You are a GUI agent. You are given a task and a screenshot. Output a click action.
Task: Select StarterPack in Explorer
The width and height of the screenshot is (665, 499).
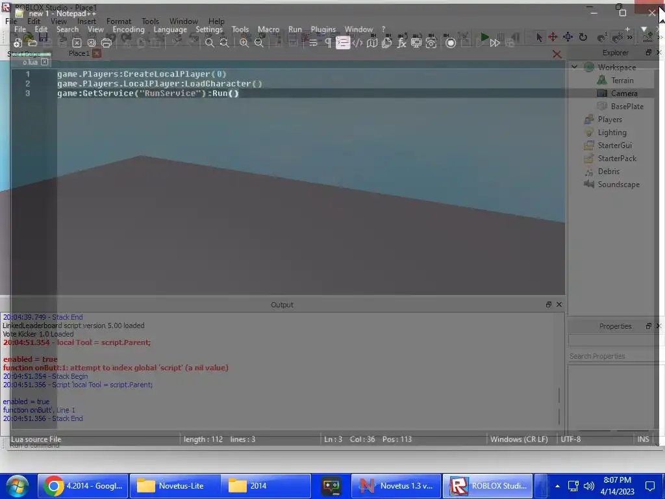point(617,159)
